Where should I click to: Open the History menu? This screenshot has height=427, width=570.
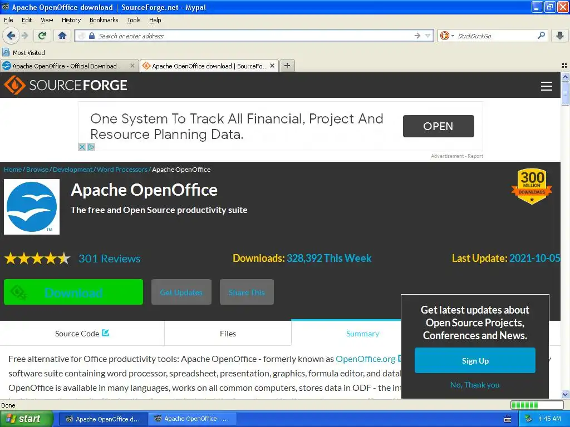[x=71, y=20]
